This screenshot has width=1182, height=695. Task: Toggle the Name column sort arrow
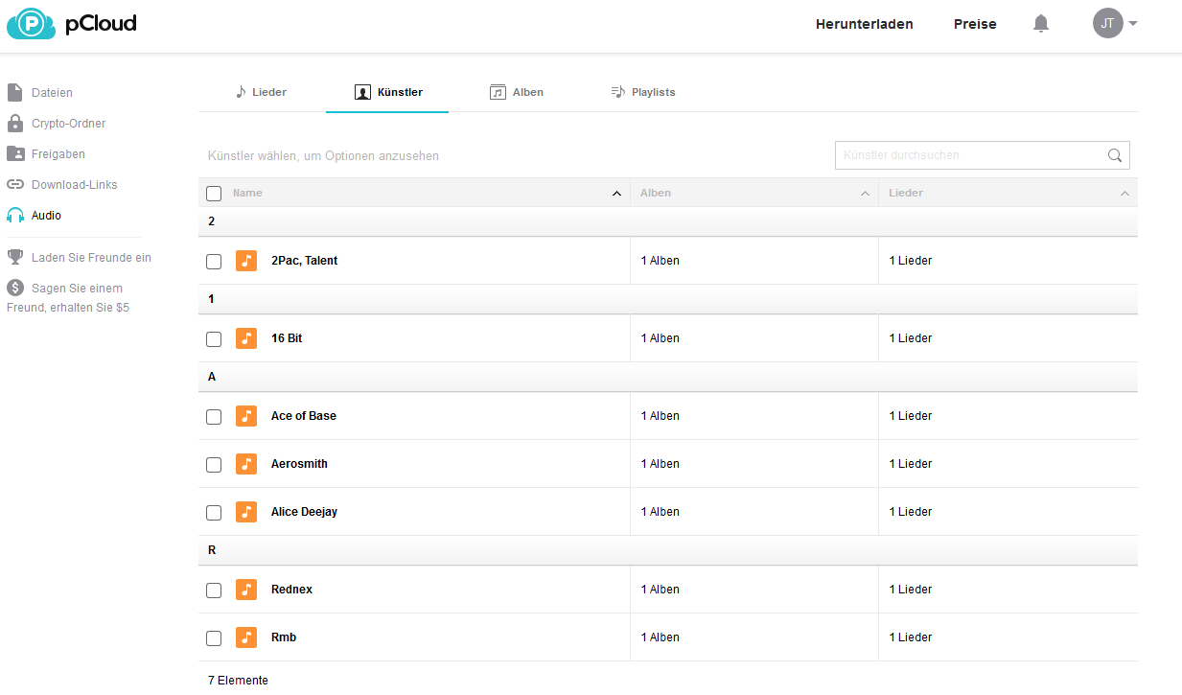tap(616, 194)
